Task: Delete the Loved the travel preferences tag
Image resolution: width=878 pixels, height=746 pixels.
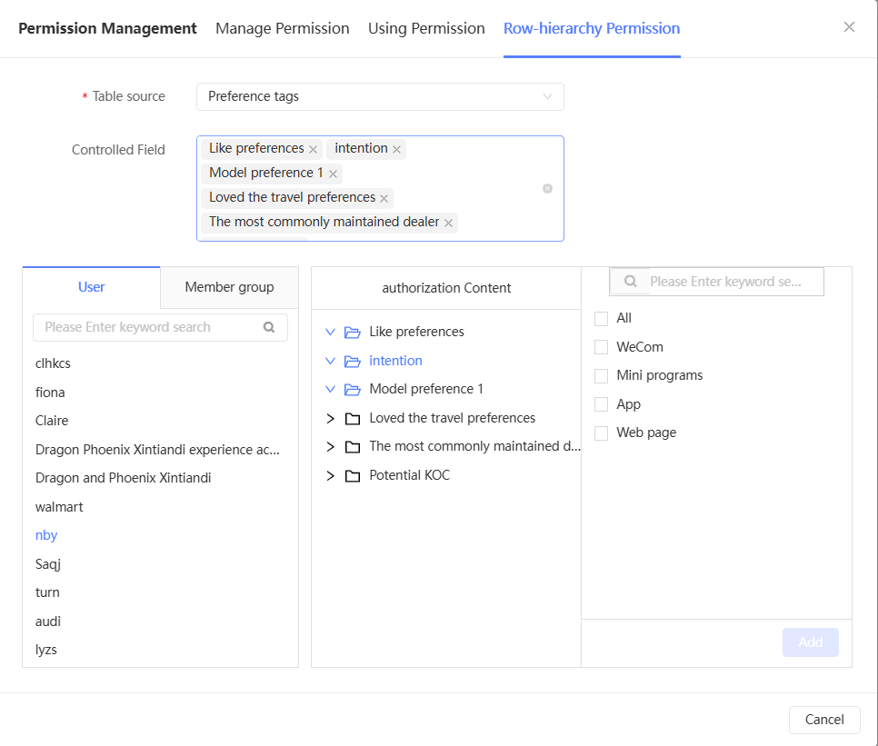Action: click(384, 198)
